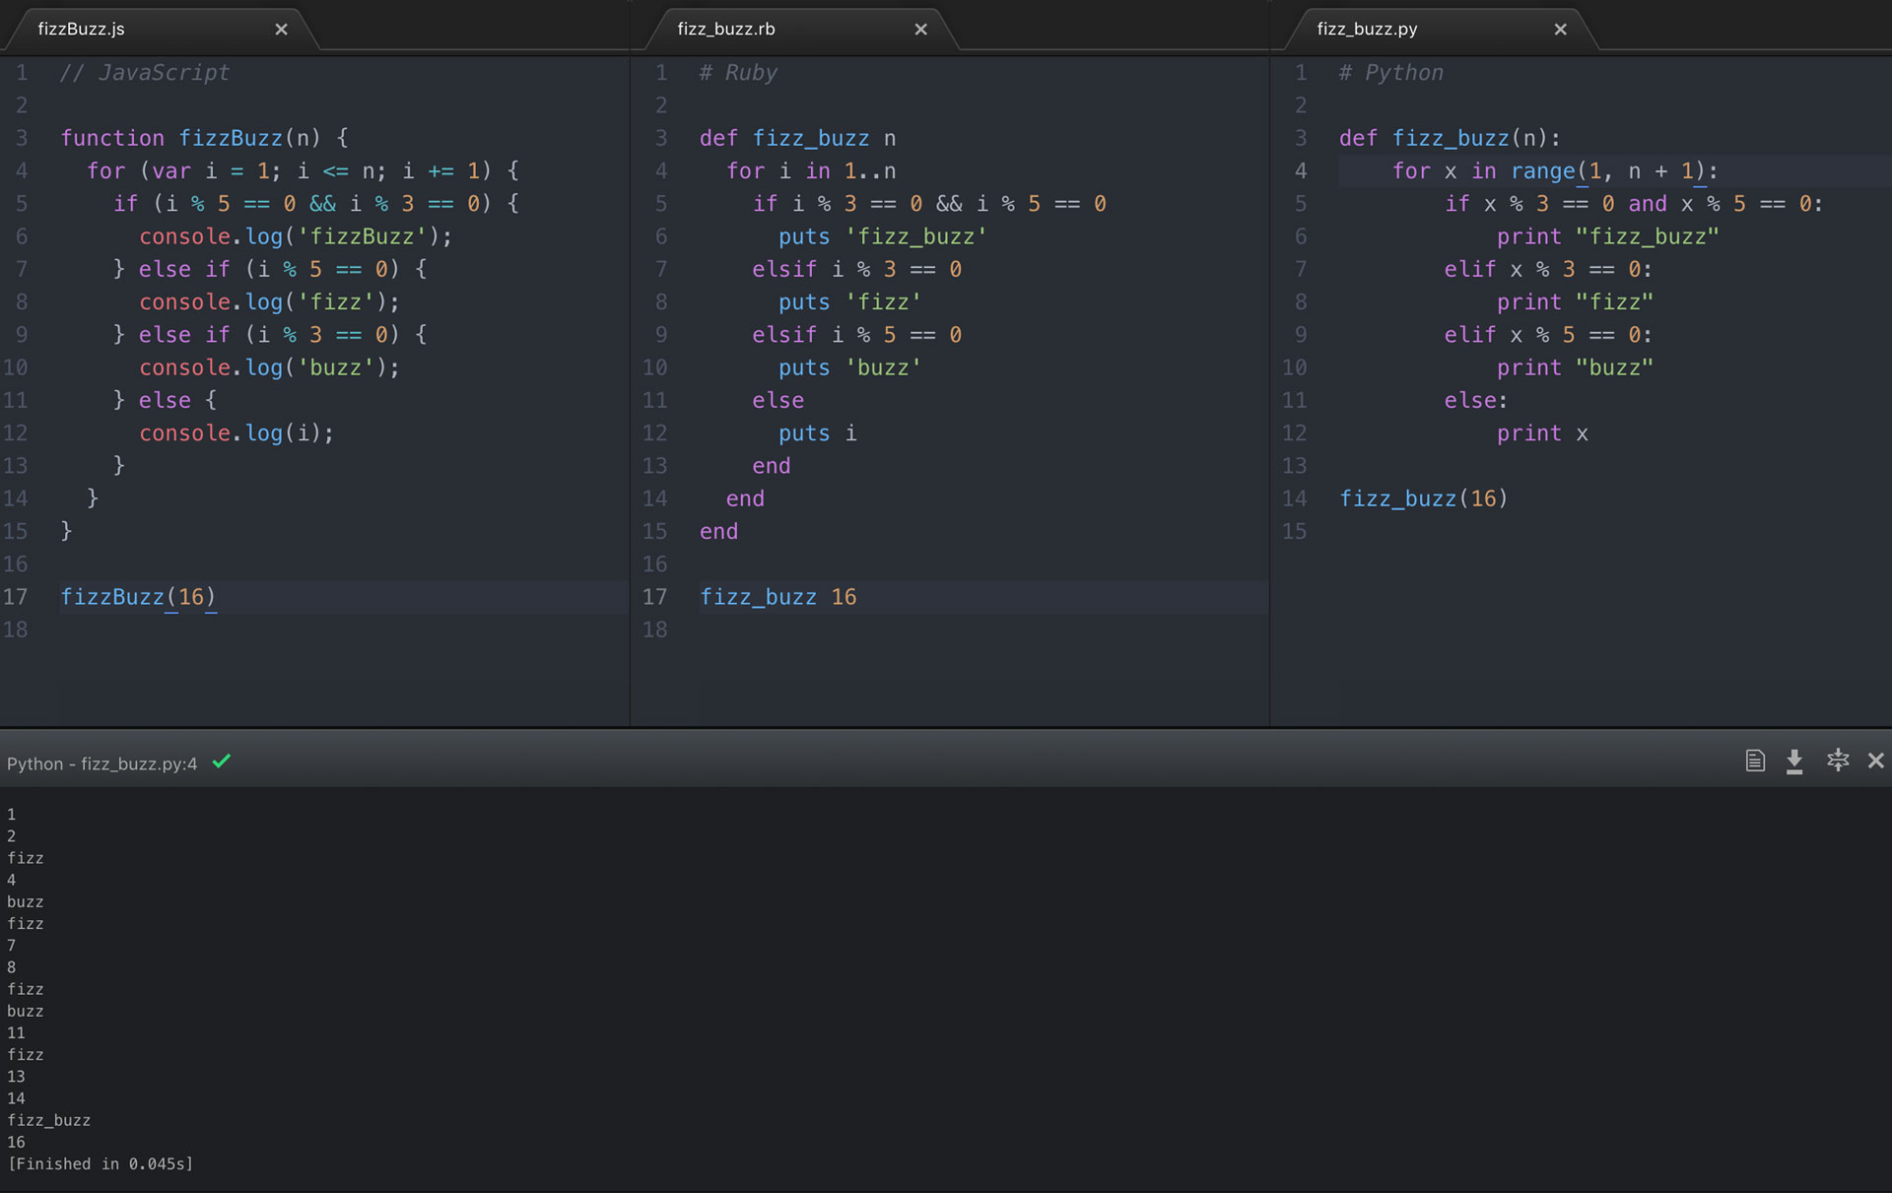Click the '[Finished in 0.045s]' output line

tap(101, 1163)
